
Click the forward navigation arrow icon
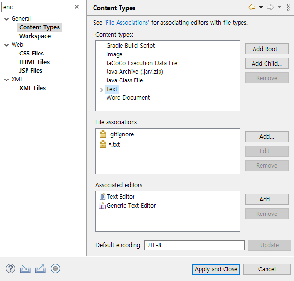pos(270,7)
